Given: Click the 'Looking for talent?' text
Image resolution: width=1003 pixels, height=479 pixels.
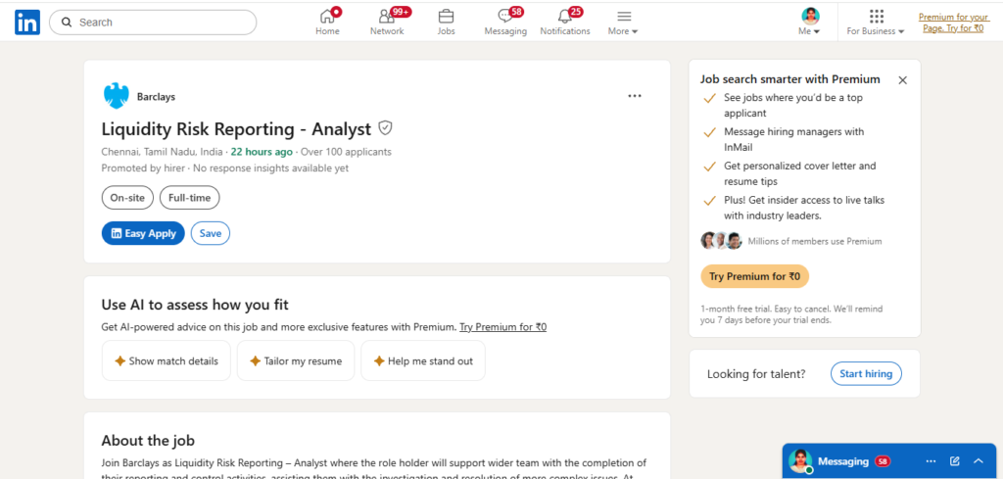Looking at the screenshot, I should tap(756, 374).
